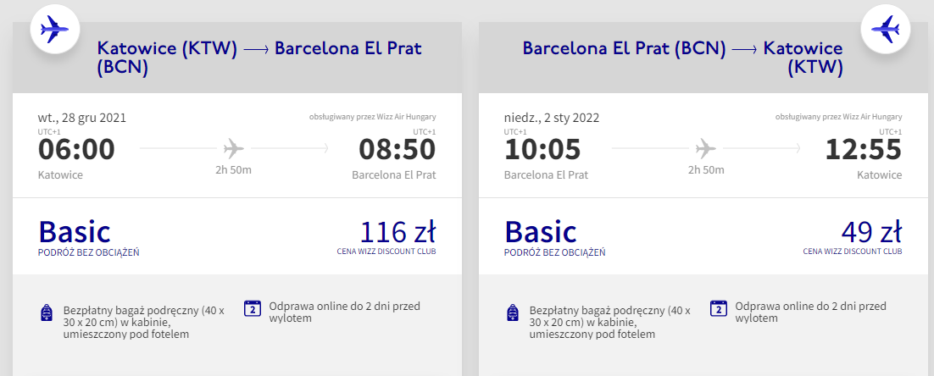Image resolution: width=934 pixels, height=376 pixels.
Task: Click the backpack baggage icon in the Katowice departure card
Action: [x=47, y=313]
